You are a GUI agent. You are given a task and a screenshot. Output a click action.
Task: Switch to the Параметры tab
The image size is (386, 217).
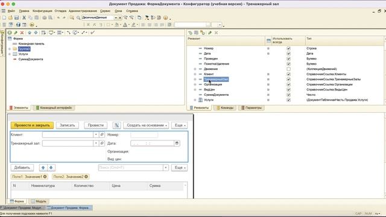252,108
